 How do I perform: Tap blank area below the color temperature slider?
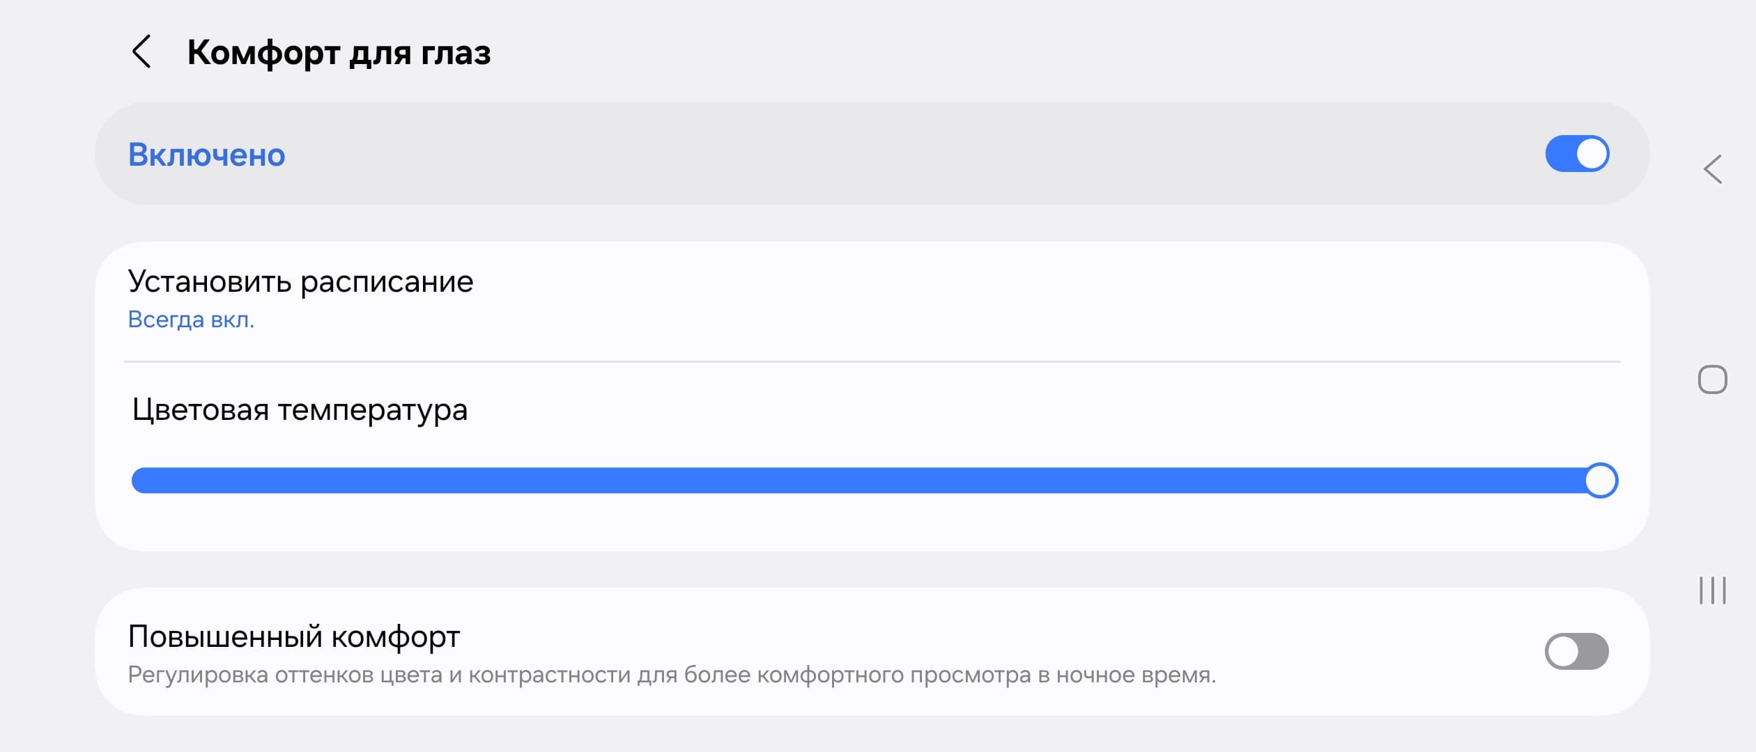(871, 526)
